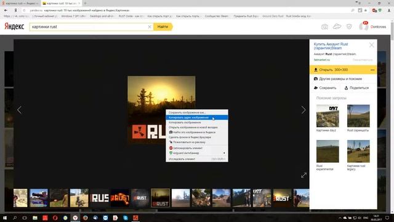Click the Найти search button
This screenshot has height=222, width=394.
click(x=163, y=27)
